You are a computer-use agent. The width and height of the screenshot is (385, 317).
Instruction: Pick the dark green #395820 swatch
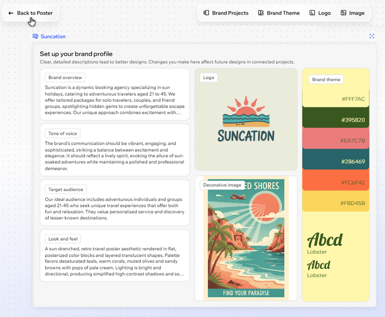(x=336, y=118)
